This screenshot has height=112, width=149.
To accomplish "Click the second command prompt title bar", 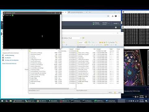I will [135, 27].
